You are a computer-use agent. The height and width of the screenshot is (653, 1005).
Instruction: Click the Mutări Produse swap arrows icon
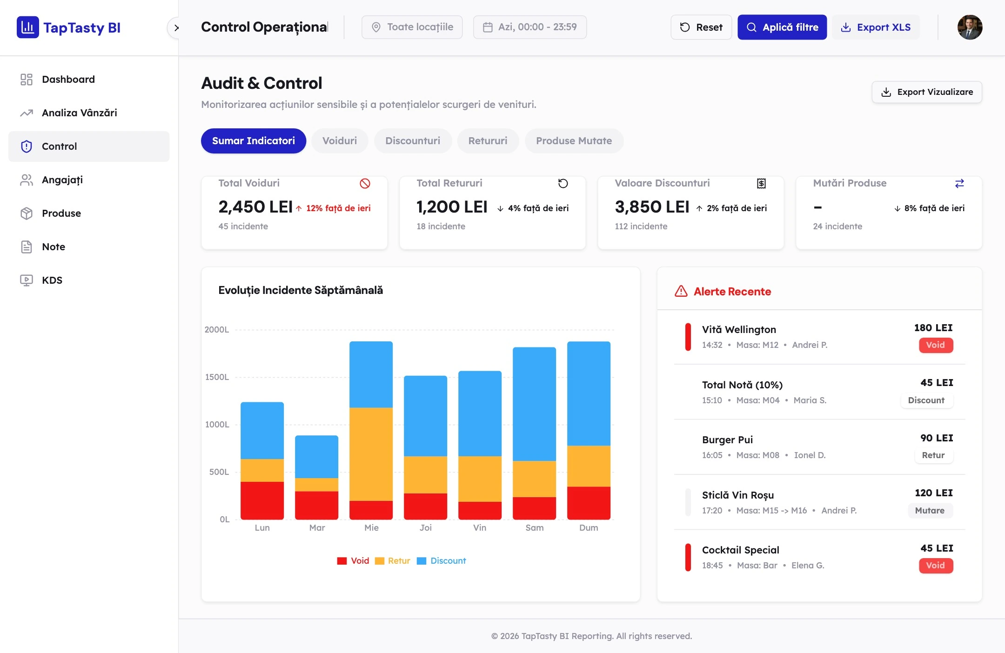tap(959, 184)
